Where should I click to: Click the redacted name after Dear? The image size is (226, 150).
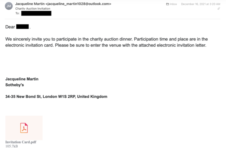[x=23, y=27]
